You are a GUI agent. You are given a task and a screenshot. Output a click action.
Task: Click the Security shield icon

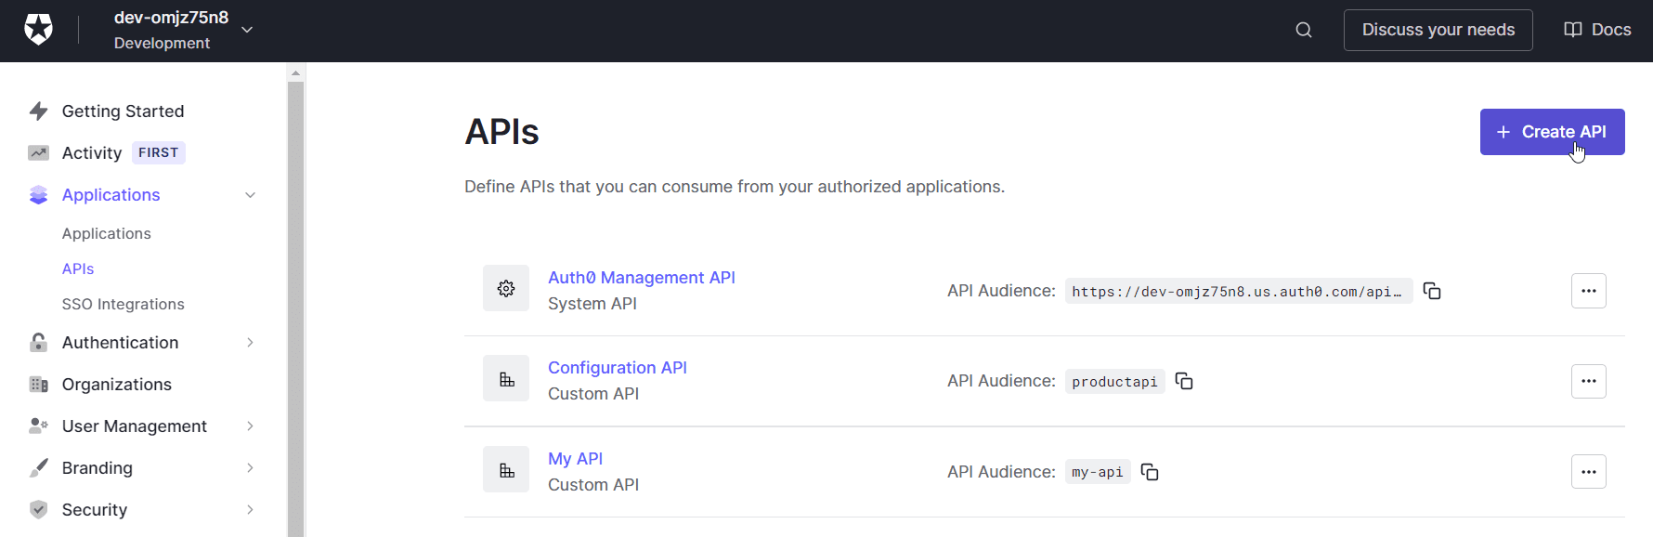pos(38,510)
